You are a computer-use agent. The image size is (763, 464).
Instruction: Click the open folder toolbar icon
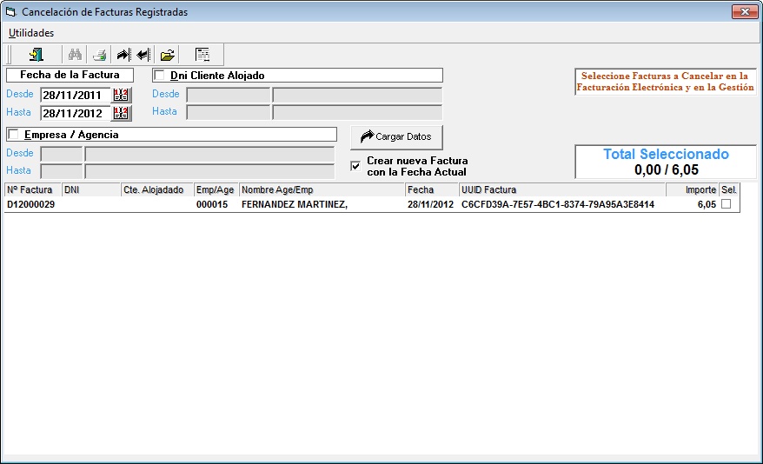point(167,55)
